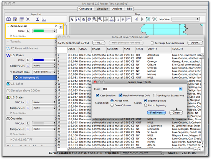Open the layer table icon
Viewport: 211px width, 159px height.
pyautogui.click(x=21, y=20)
